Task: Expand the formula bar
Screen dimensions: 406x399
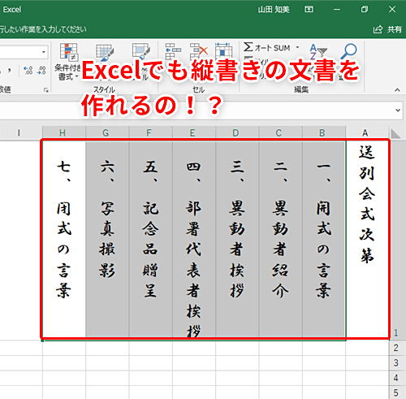Action: tap(398, 111)
